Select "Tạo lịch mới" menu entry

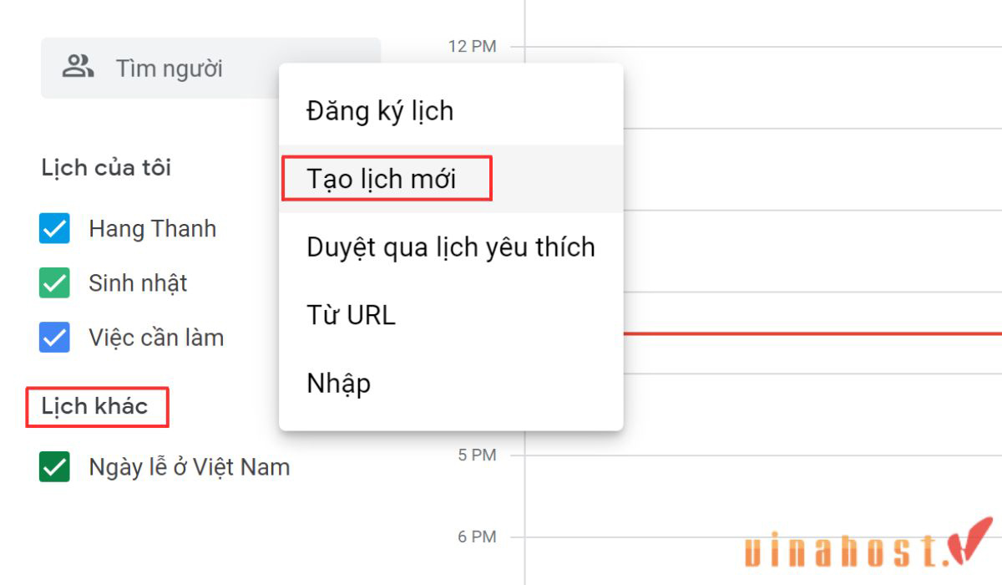(x=451, y=179)
